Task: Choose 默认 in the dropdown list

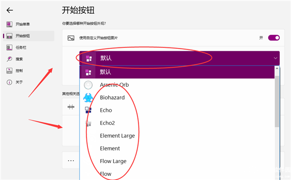Action: (177, 72)
